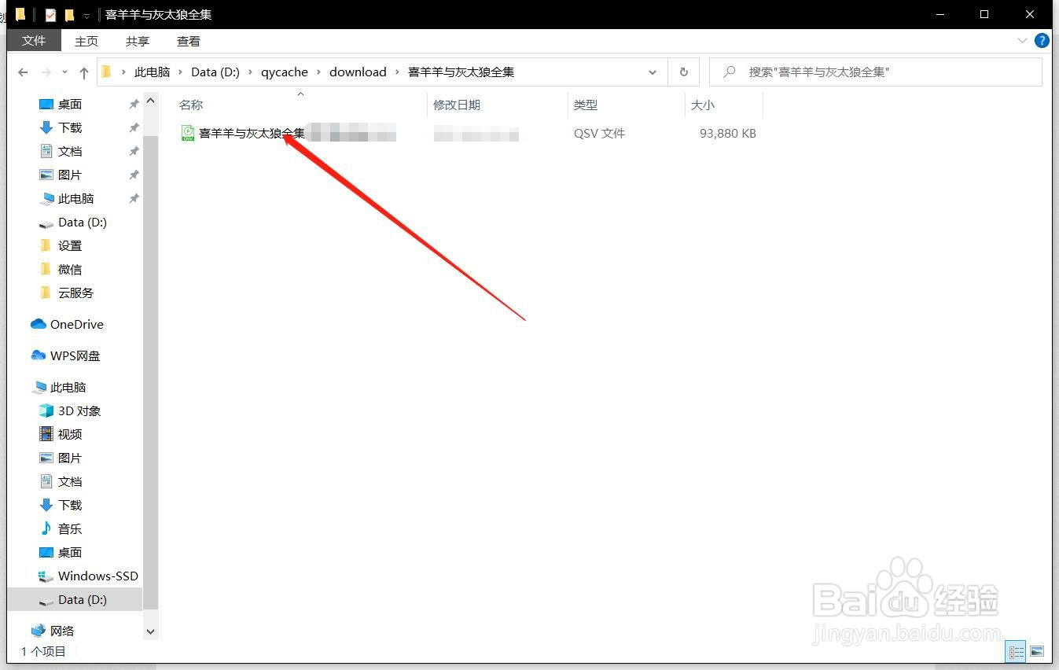Image resolution: width=1059 pixels, height=670 pixels.
Task: Click the New folder icon in the title bar
Action: click(x=69, y=14)
